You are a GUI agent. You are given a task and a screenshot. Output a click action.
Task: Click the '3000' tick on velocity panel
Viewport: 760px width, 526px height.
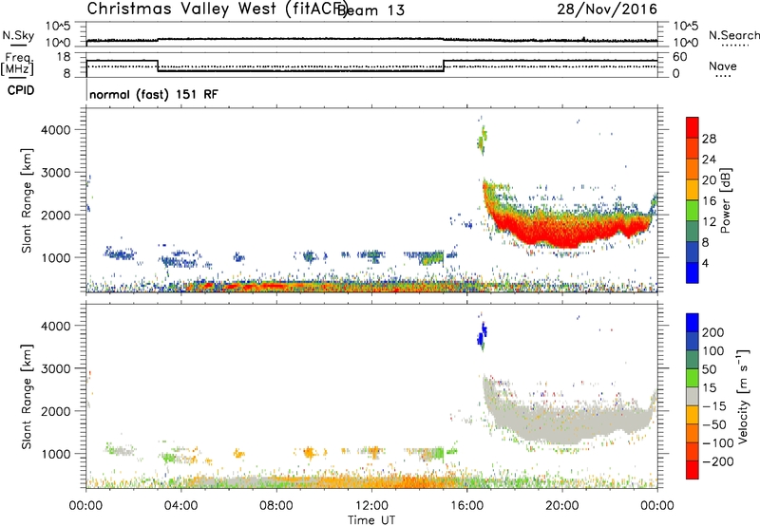[55, 369]
